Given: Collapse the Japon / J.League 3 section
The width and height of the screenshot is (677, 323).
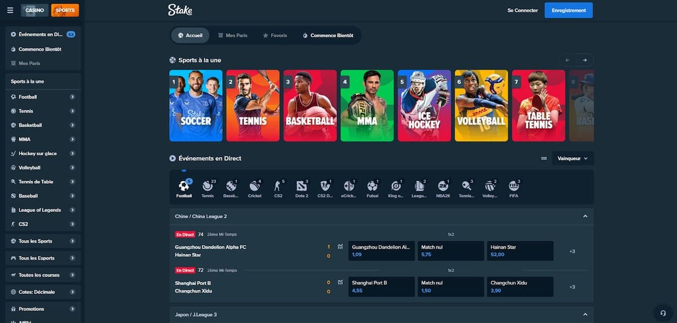Looking at the screenshot, I should 585,315.
